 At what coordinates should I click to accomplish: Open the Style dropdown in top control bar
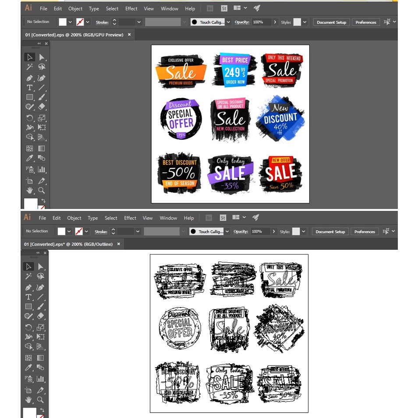pos(305,22)
